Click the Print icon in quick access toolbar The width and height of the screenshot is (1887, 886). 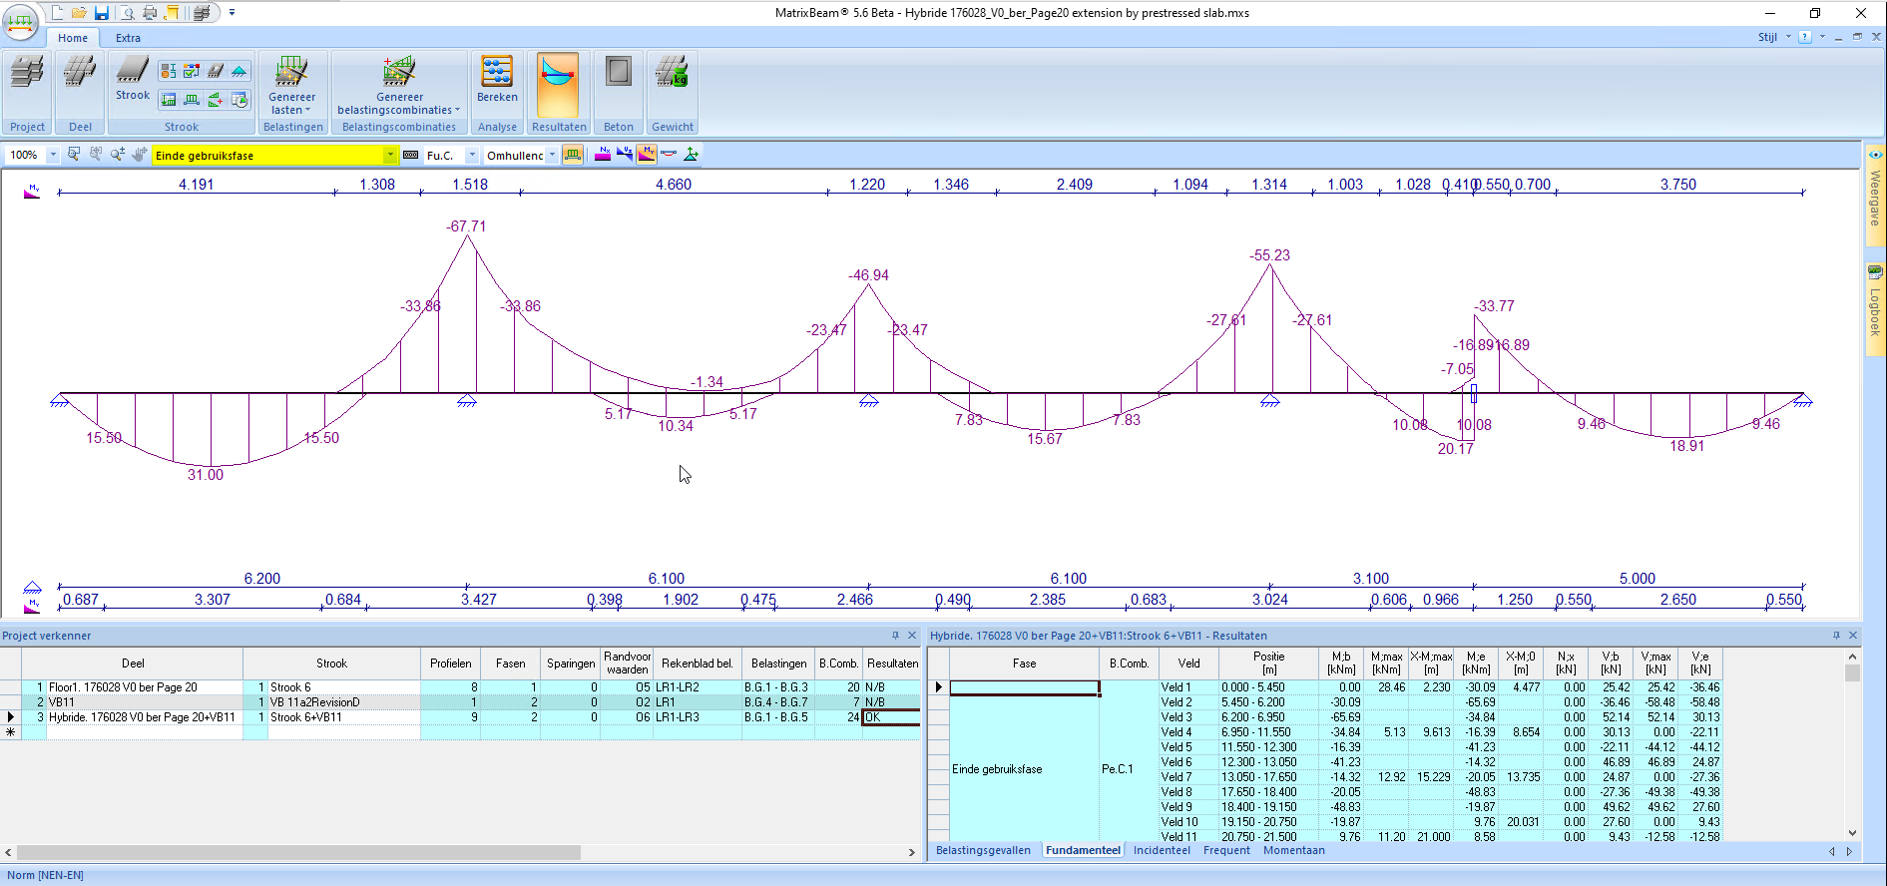pos(150,13)
